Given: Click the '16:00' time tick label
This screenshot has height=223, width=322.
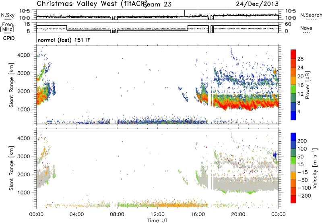Looking at the screenshot, I should (x=198, y=215).
